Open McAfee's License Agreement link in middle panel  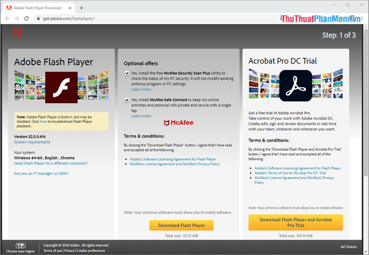click(174, 164)
